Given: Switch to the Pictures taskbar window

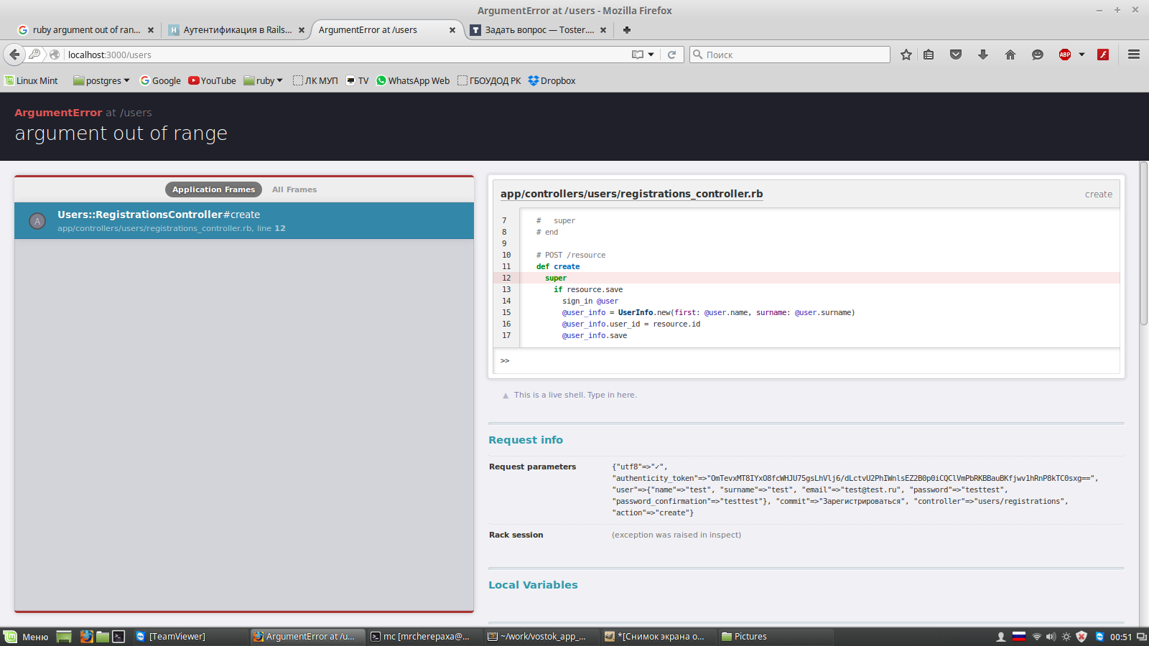Looking at the screenshot, I should [776, 637].
